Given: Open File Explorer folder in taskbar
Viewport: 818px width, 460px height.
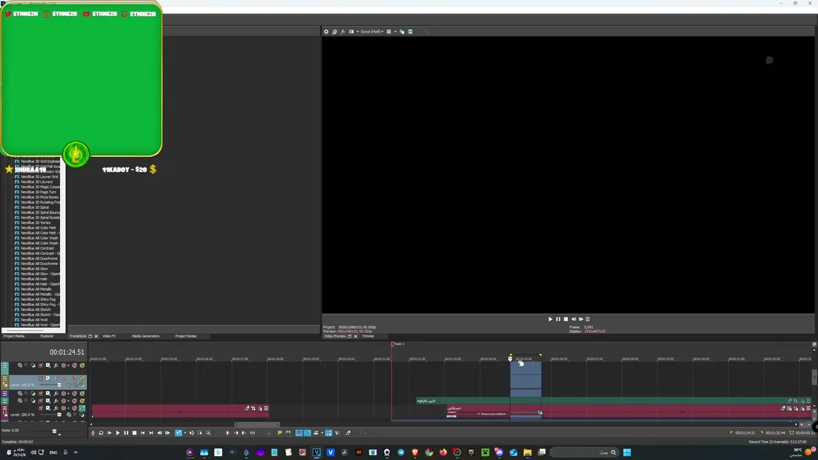Looking at the screenshot, I should (527, 452).
